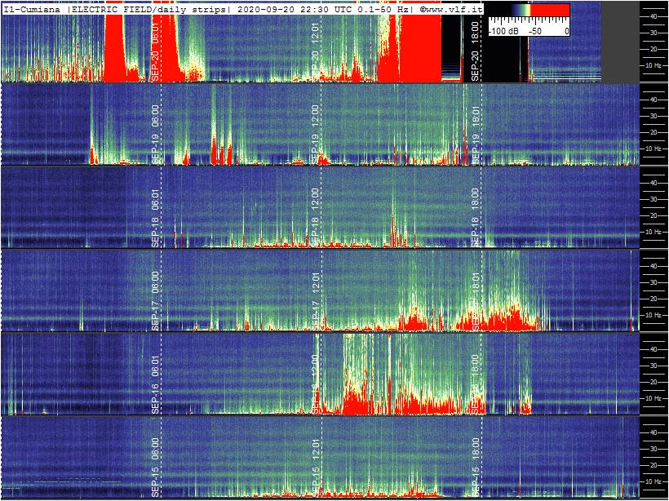
Task: Pick the SEP-15 18:00 time label
Action: click(x=476, y=468)
